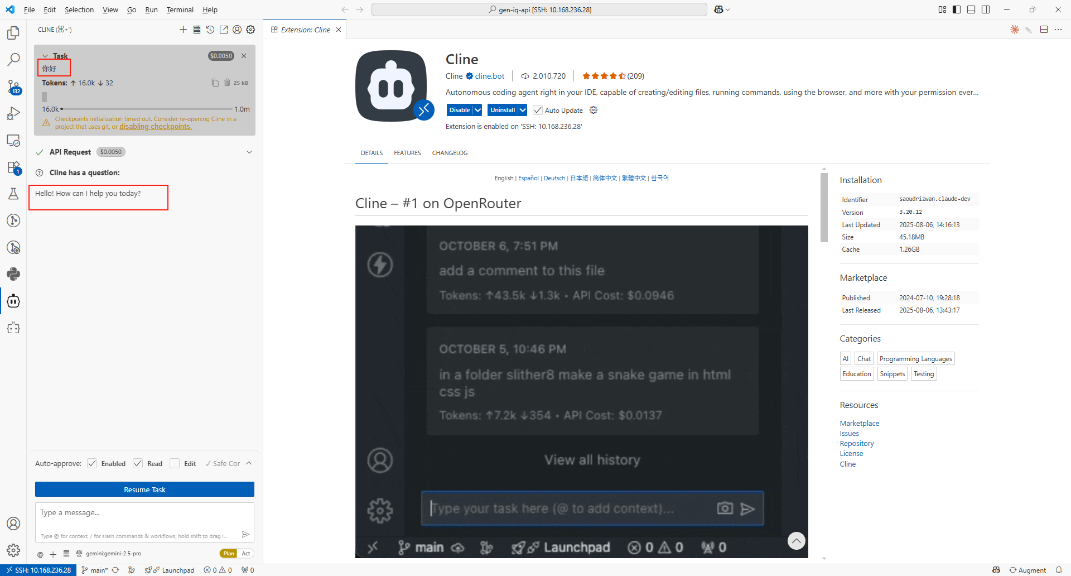The width and height of the screenshot is (1071, 576).
Task: Toggle primary side bar layout icon
Action: click(957, 9)
